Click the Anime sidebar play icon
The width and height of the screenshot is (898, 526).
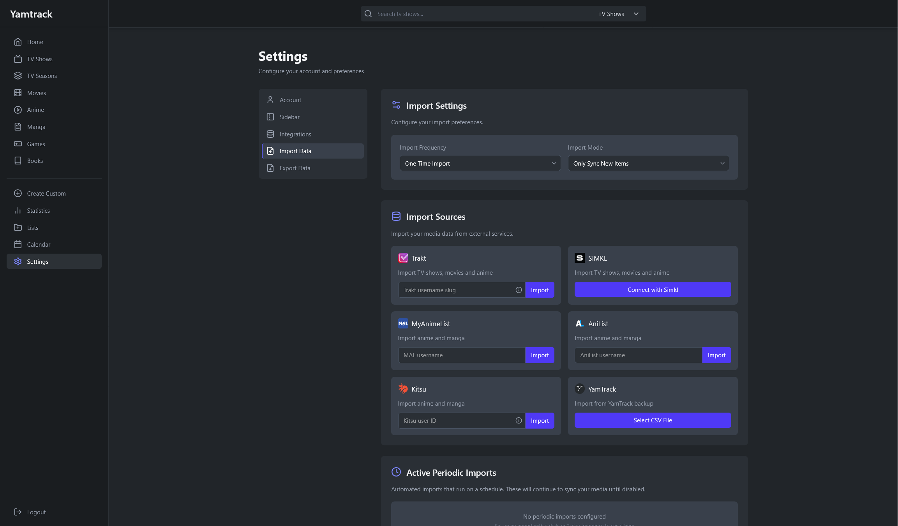[18, 110]
